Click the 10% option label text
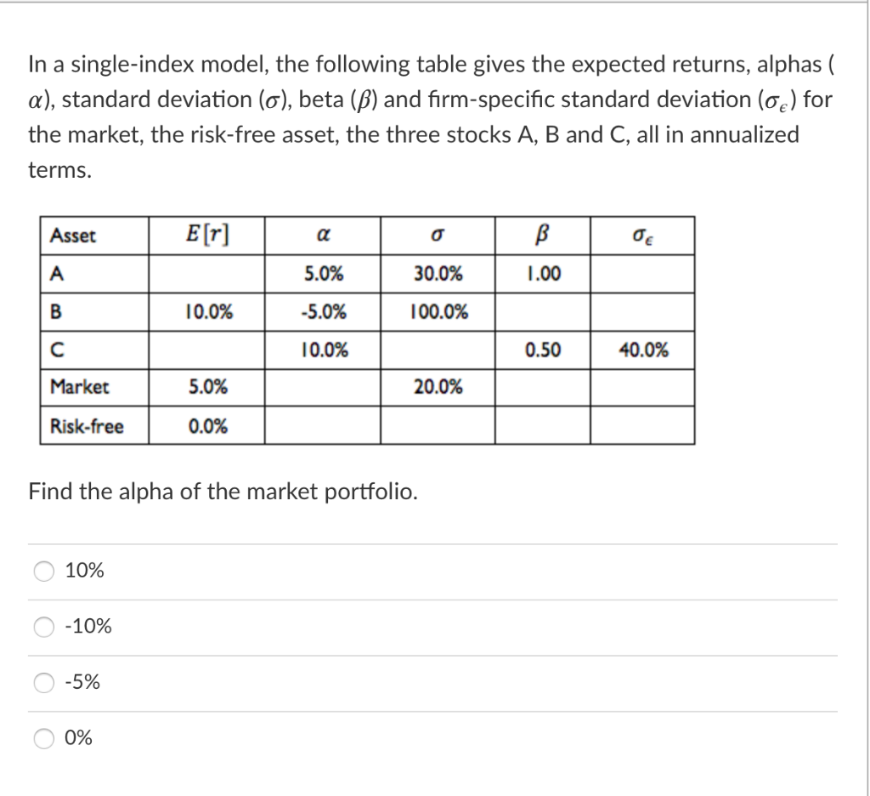 tap(85, 571)
